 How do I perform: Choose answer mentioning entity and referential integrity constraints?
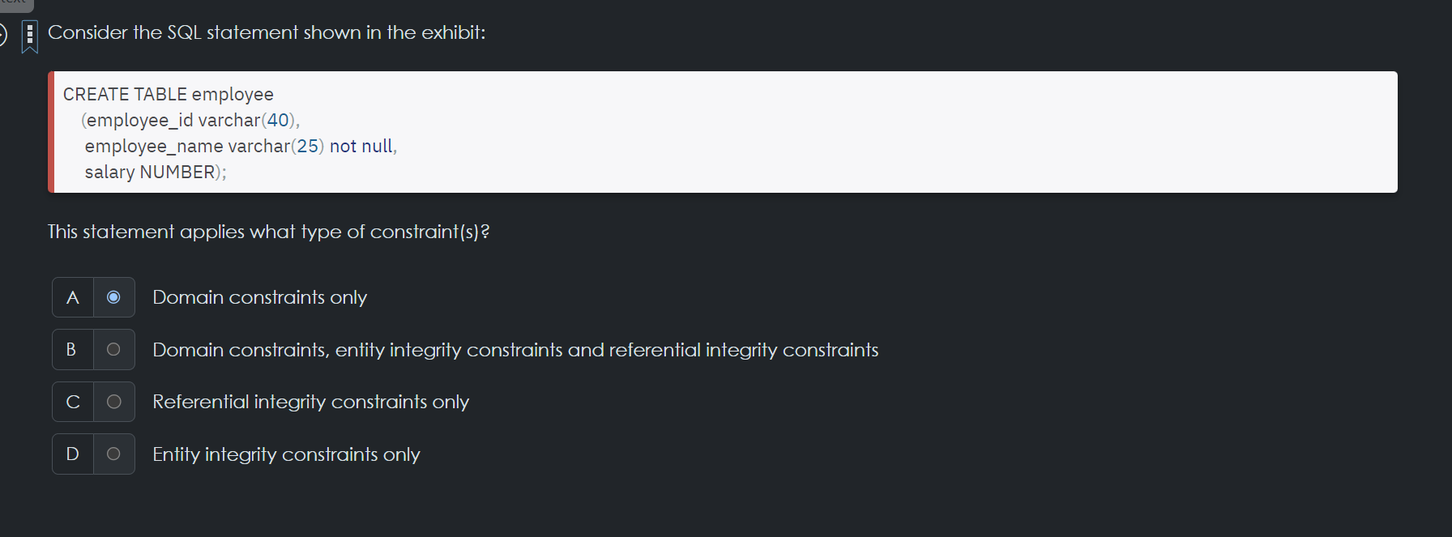point(515,350)
